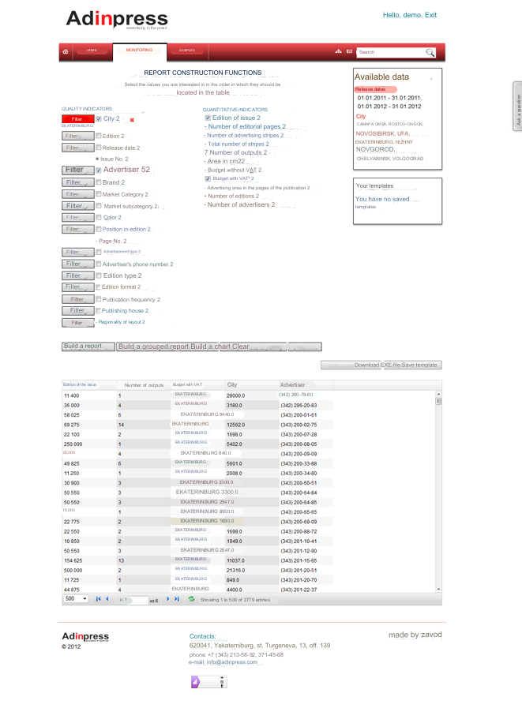Open the Filter next to Regionality of layout 2
Image resolution: width=522 pixels, height=723 pixels.
[x=78, y=323]
